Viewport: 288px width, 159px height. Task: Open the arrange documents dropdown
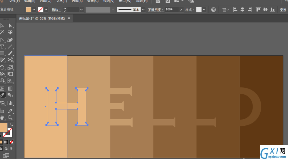179,1
